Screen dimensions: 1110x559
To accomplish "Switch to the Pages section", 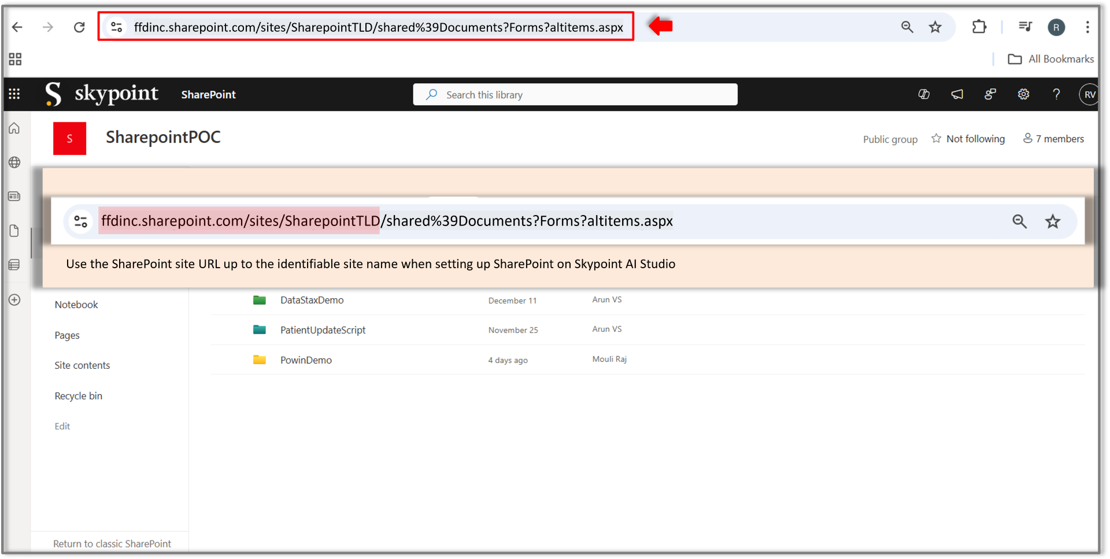I will pyautogui.click(x=67, y=335).
